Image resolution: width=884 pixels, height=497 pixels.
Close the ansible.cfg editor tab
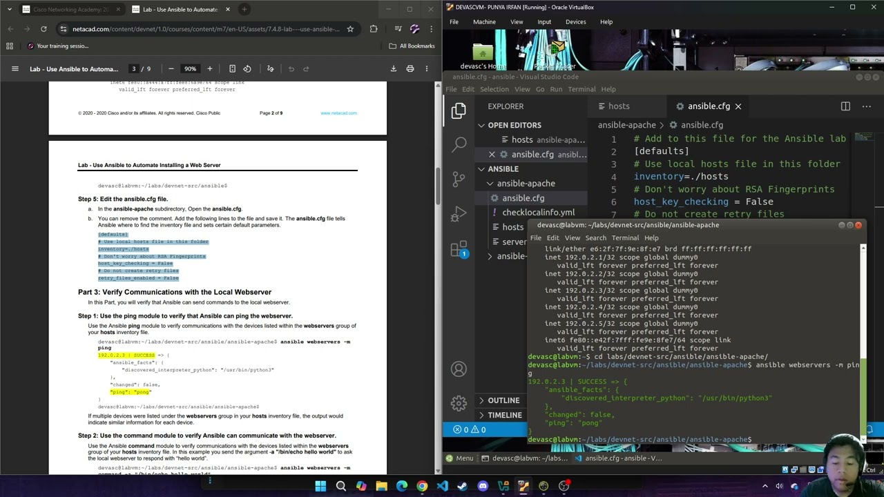(738, 106)
